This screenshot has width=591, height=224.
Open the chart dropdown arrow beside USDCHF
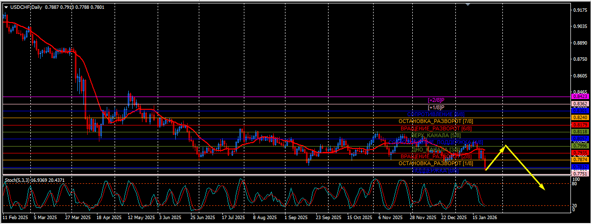point(5,7)
